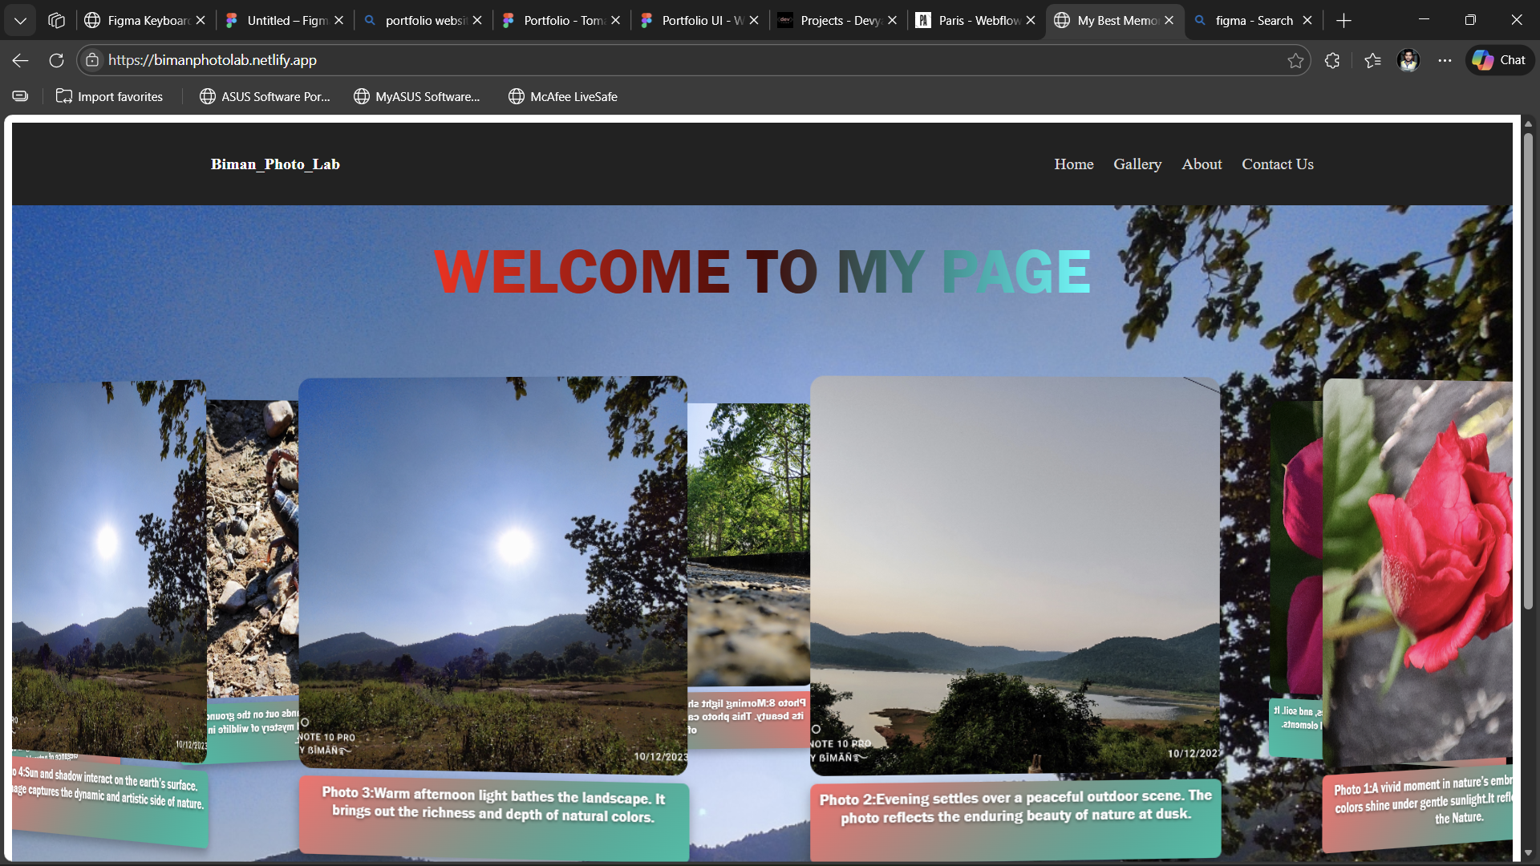Add this page to favorites
Screen dimensions: 1540x866
click(1295, 60)
